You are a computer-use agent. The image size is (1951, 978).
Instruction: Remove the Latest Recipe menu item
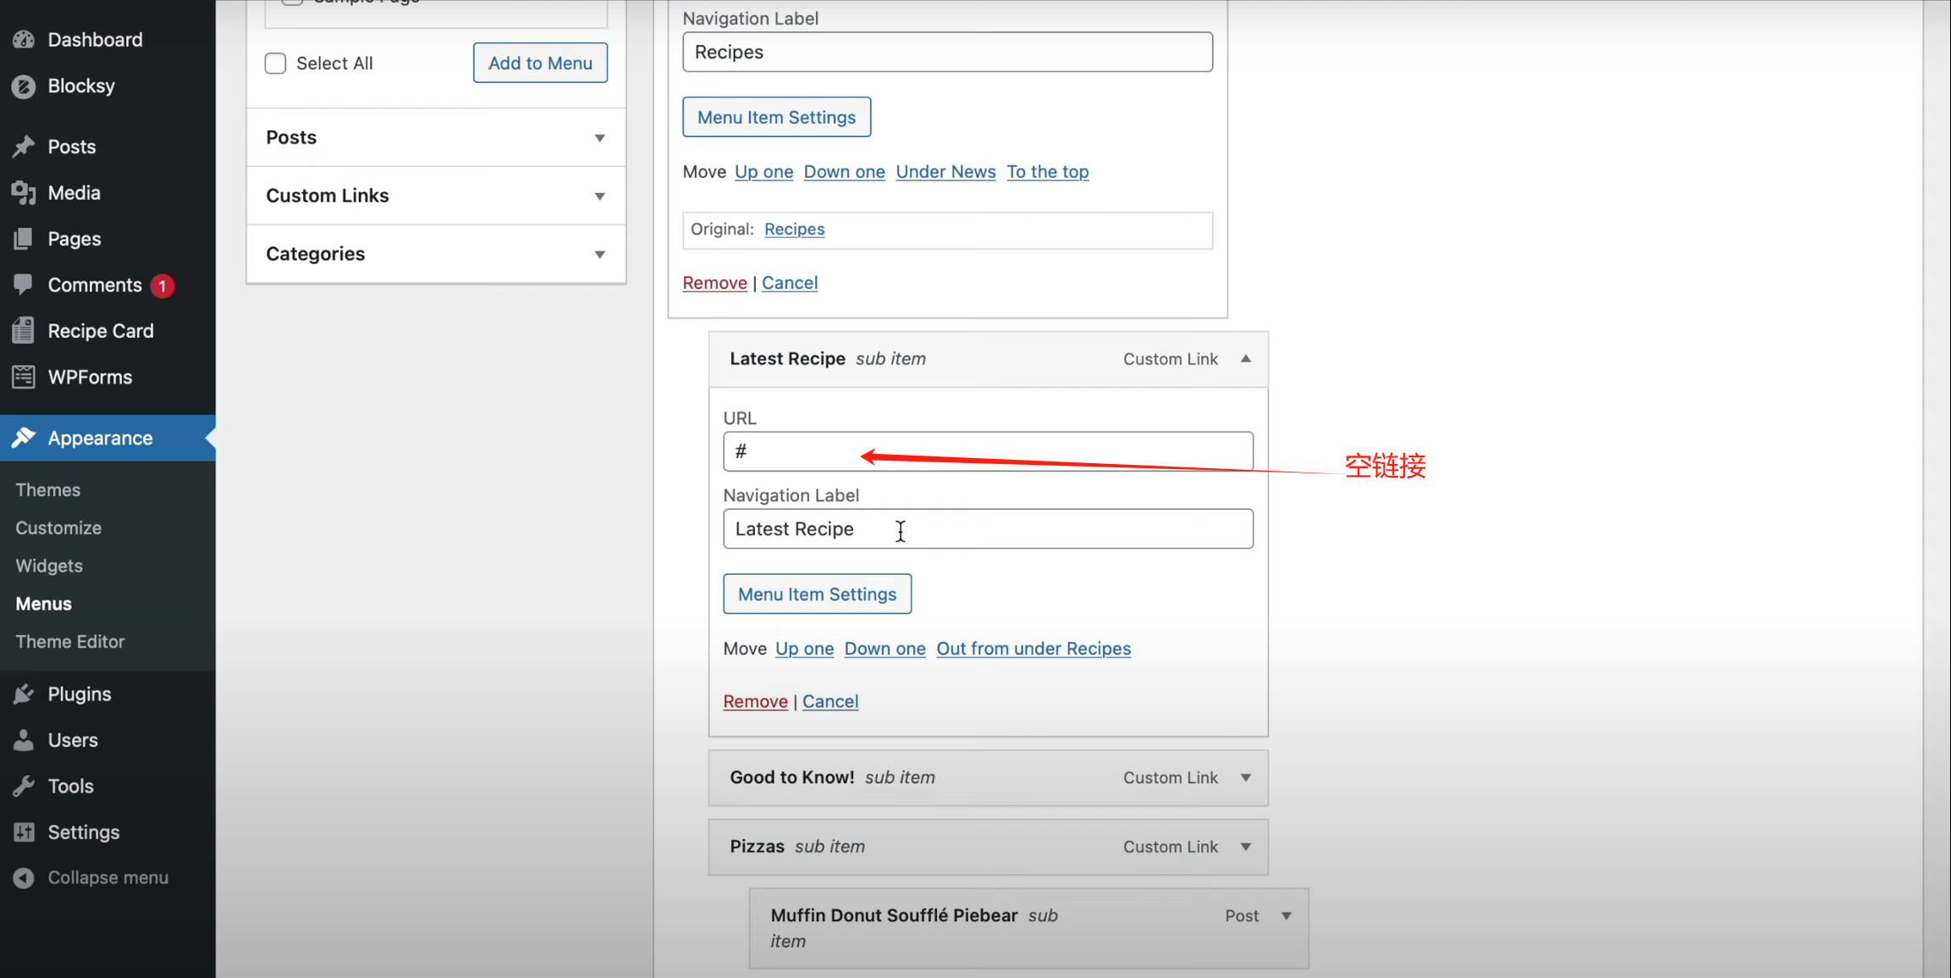click(754, 700)
